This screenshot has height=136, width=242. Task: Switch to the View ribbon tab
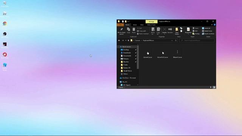[142, 25]
